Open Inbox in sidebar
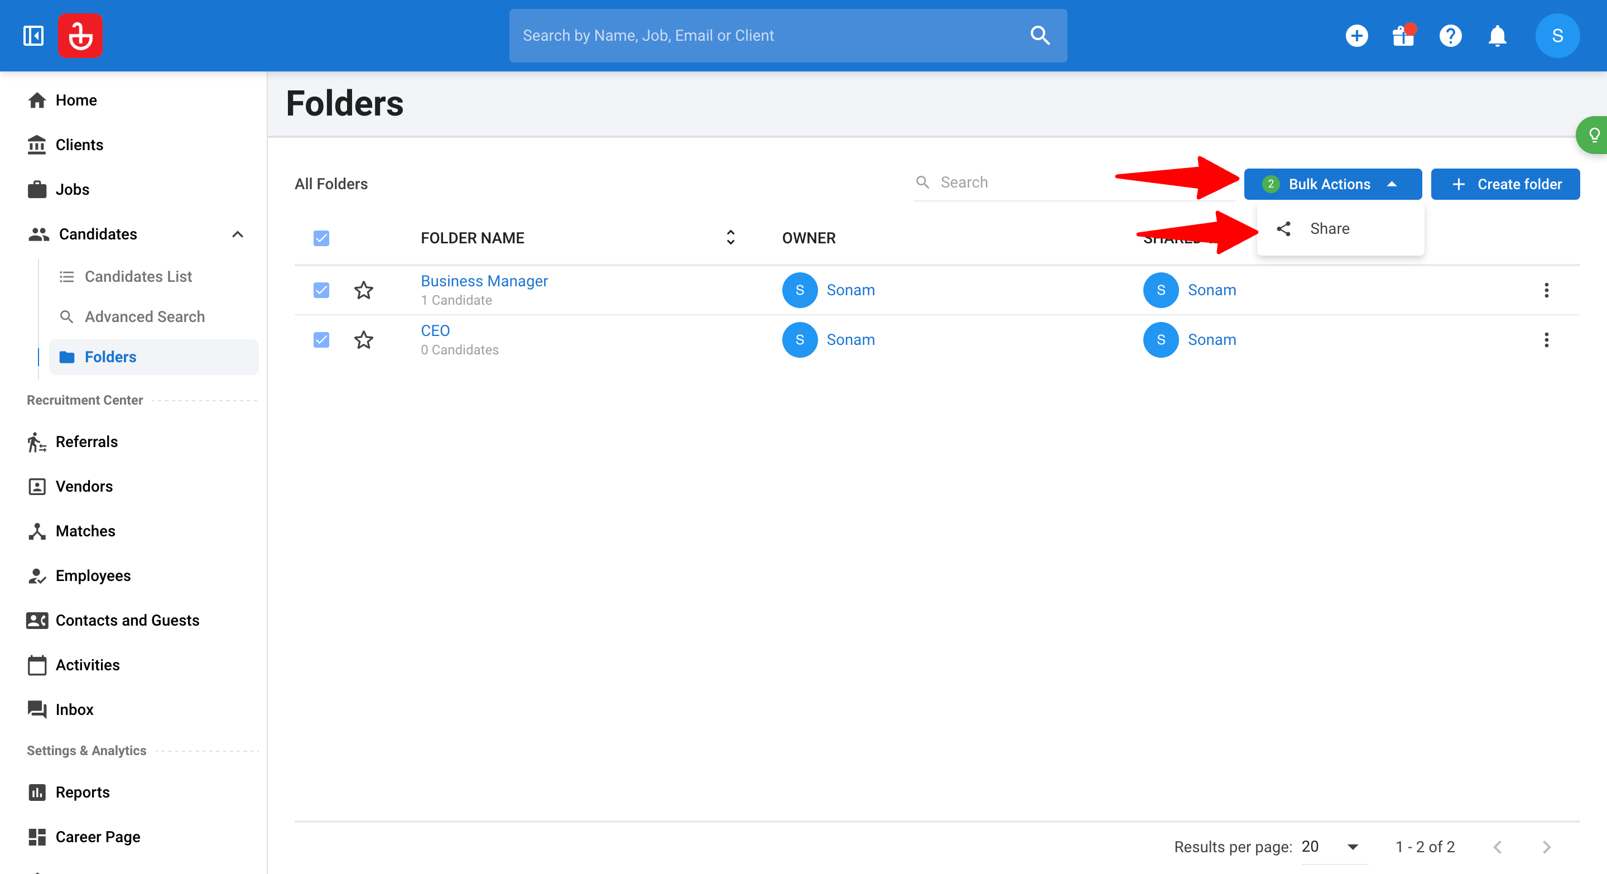This screenshot has width=1607, height=874. coord(74,710)
